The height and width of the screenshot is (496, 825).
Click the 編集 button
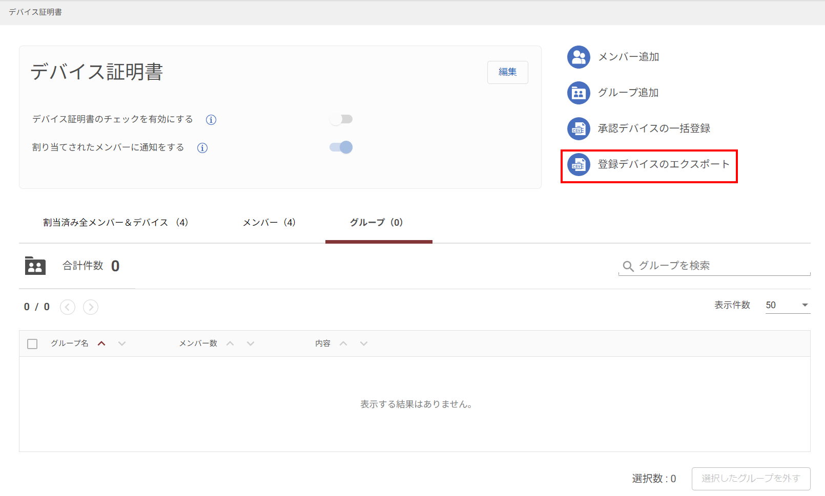[x=507, y=72]
